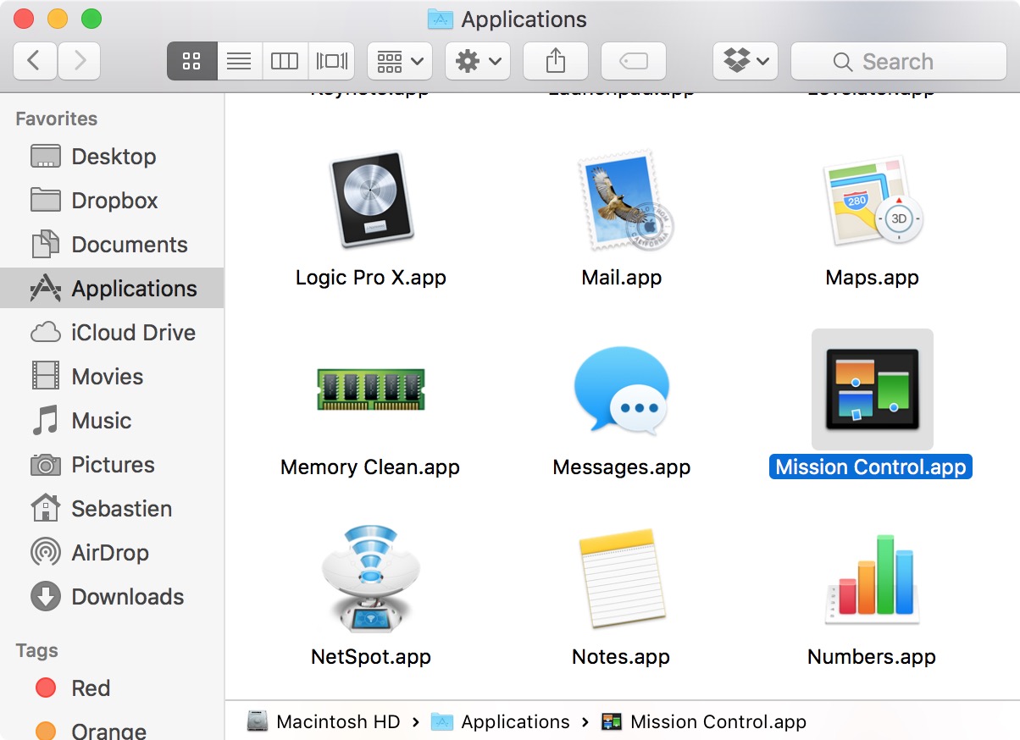Select the Memory Clean.app icon
The height and width of the screenshot is (740, 1020).
(x=370, y=389)
